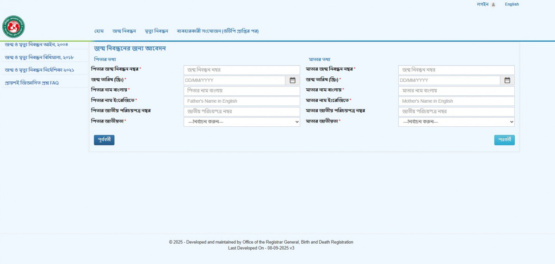This screenshot has height=264, width=555.
Task: Click the registrar office logo
Action: (x=14, y=27)
